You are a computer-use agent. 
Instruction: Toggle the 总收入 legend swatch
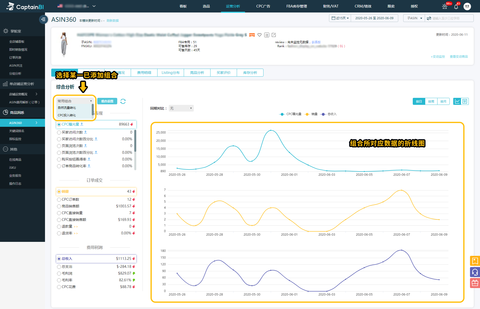tap(323, 114)
